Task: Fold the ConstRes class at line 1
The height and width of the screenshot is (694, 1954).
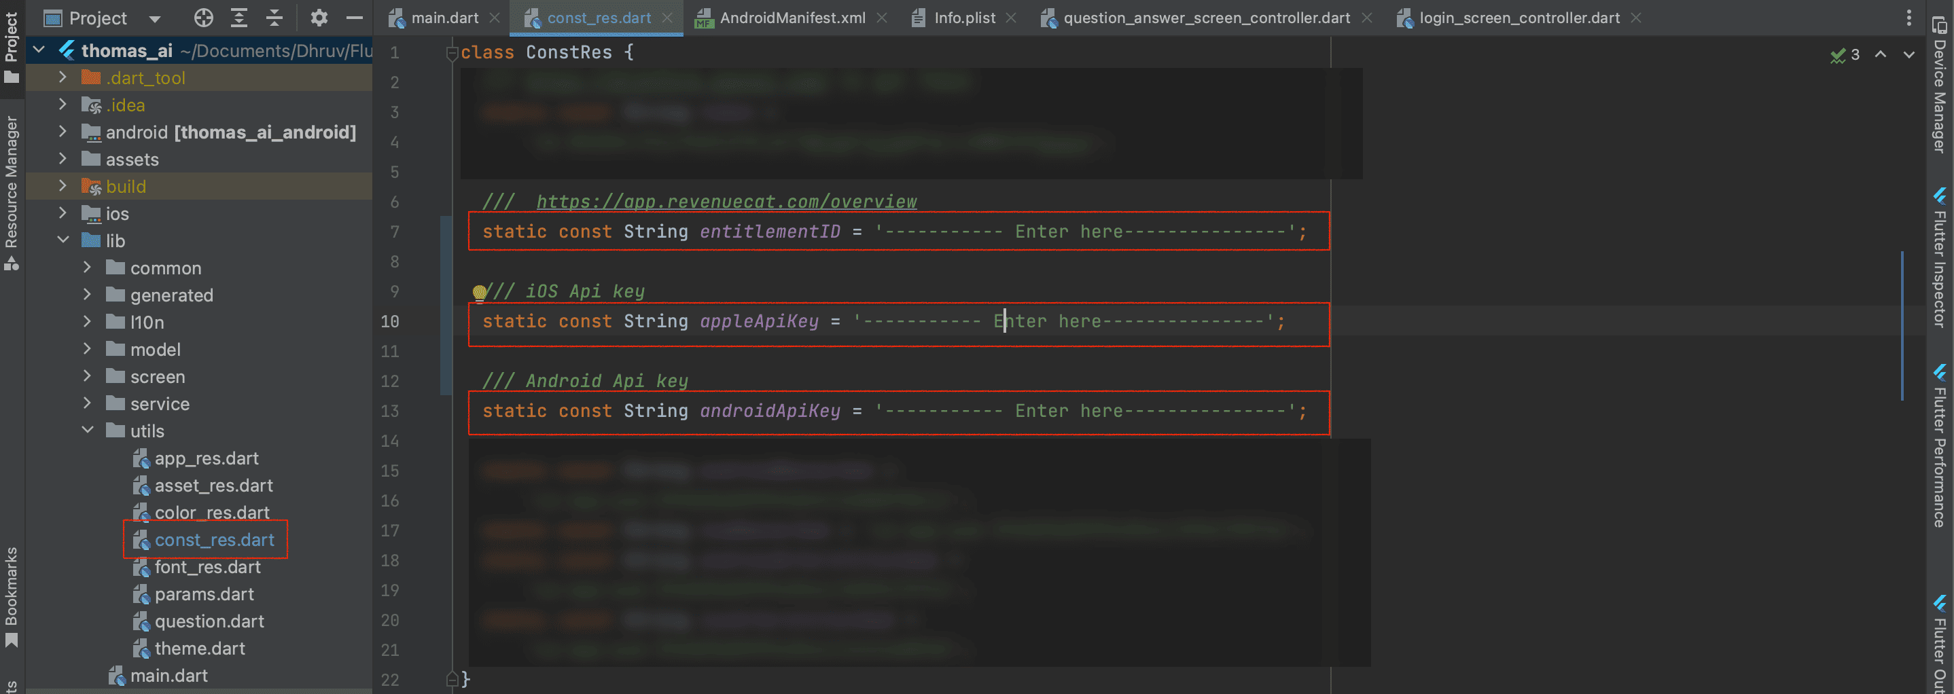Action: coord(452,53)
